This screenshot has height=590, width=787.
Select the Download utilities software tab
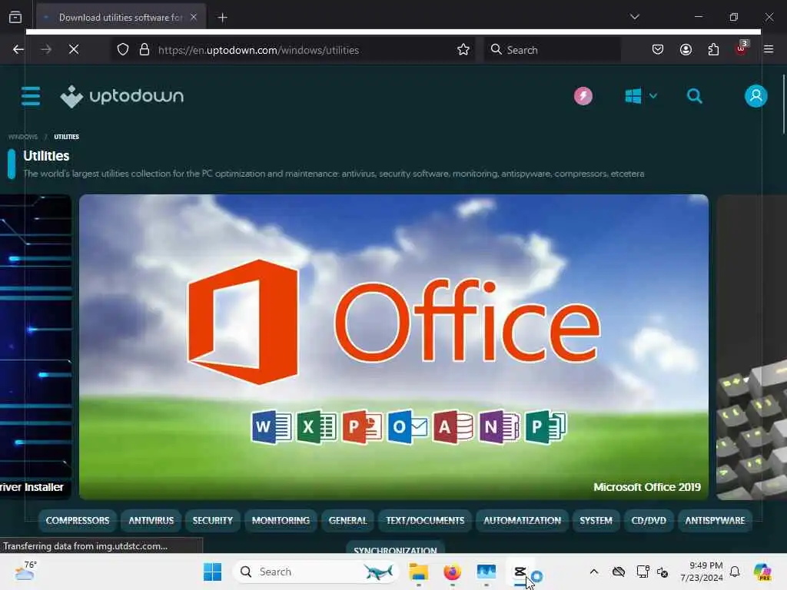(x=121, y=18)
